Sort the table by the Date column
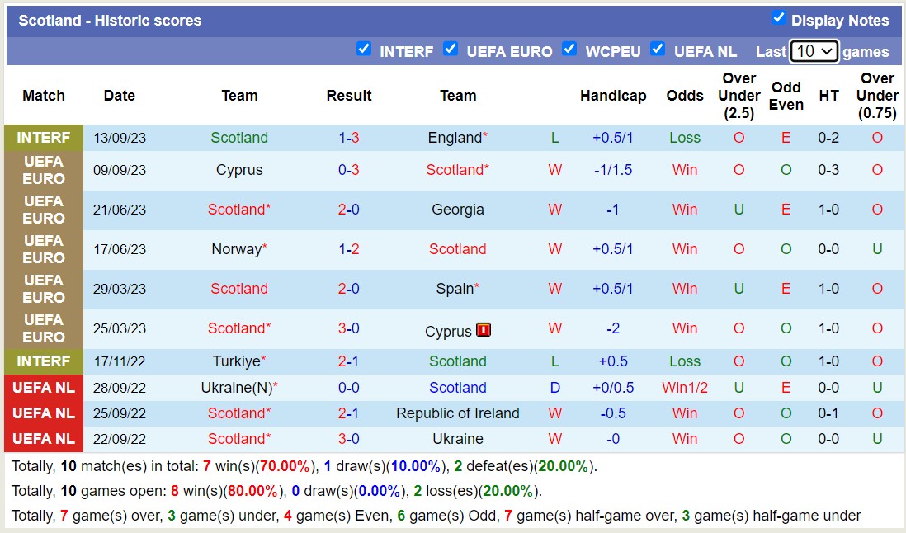This screenshot has width=906, height=533. click(x=119, y=96)
